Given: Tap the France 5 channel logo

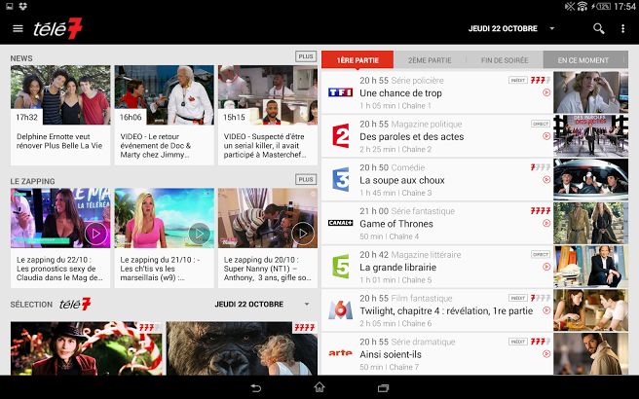Looking at the screenshot, I should click(341, 267).
